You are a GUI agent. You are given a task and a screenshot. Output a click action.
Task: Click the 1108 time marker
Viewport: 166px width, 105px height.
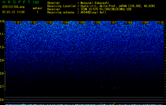129,23
